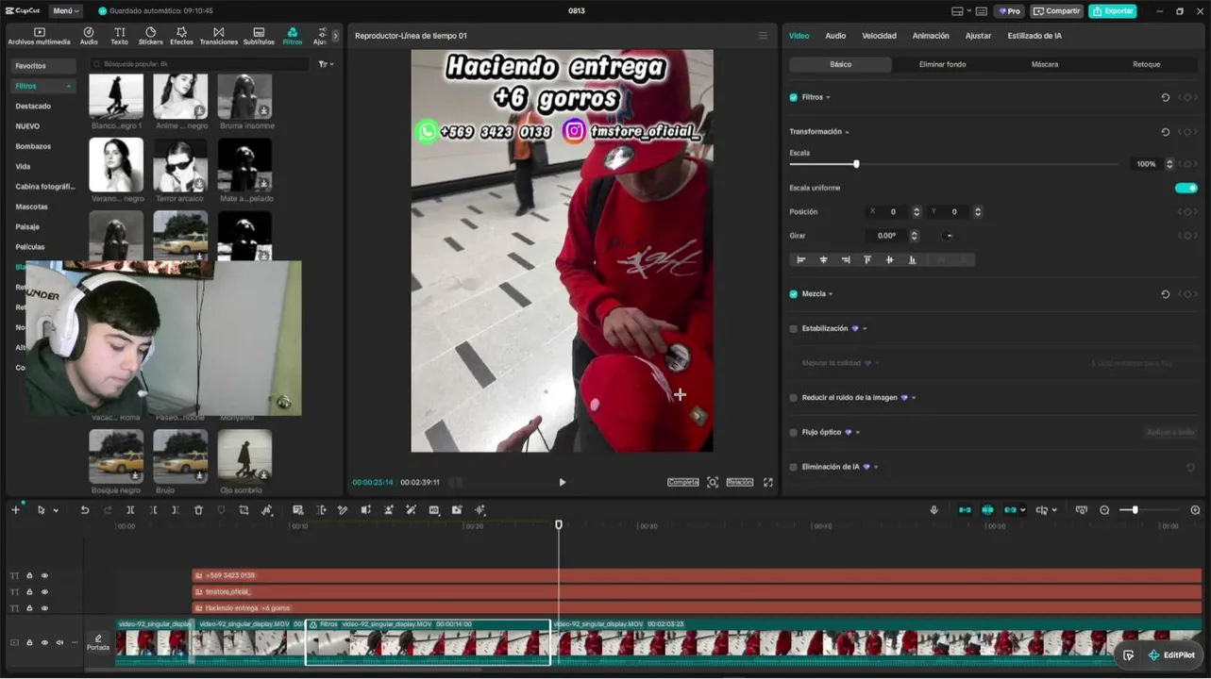Hide the +569 3423 0138 text track

pyautogui.click(x=44, y=575)
